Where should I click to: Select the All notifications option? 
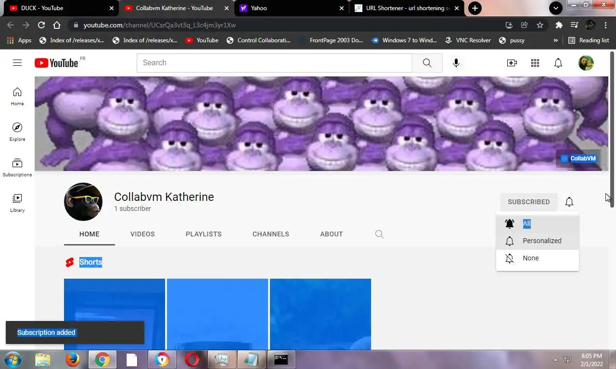pos(538,223)
